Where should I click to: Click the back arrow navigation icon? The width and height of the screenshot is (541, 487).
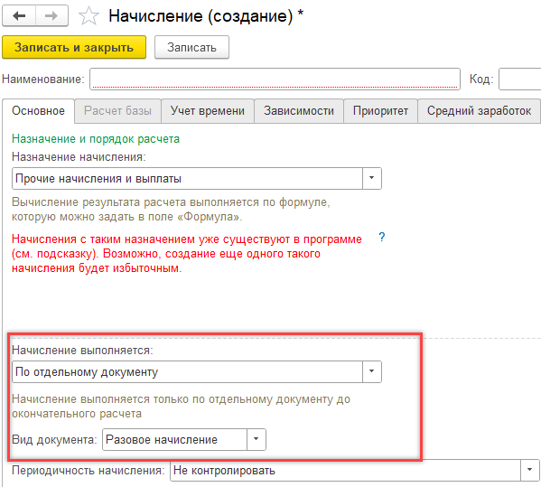(x=19, y=16)
